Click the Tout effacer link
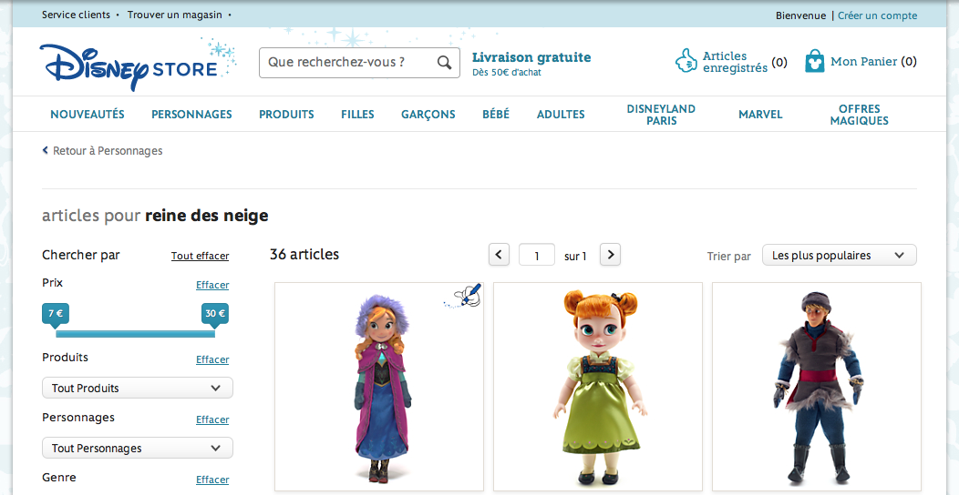Screen dimensions: 959x495 [200, 257]
